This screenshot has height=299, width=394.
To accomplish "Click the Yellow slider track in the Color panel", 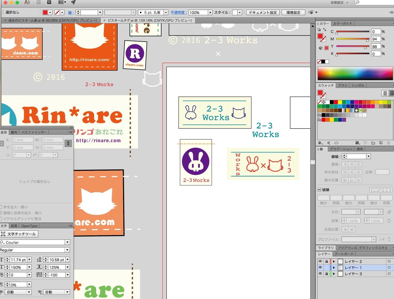I will [352, 46].
